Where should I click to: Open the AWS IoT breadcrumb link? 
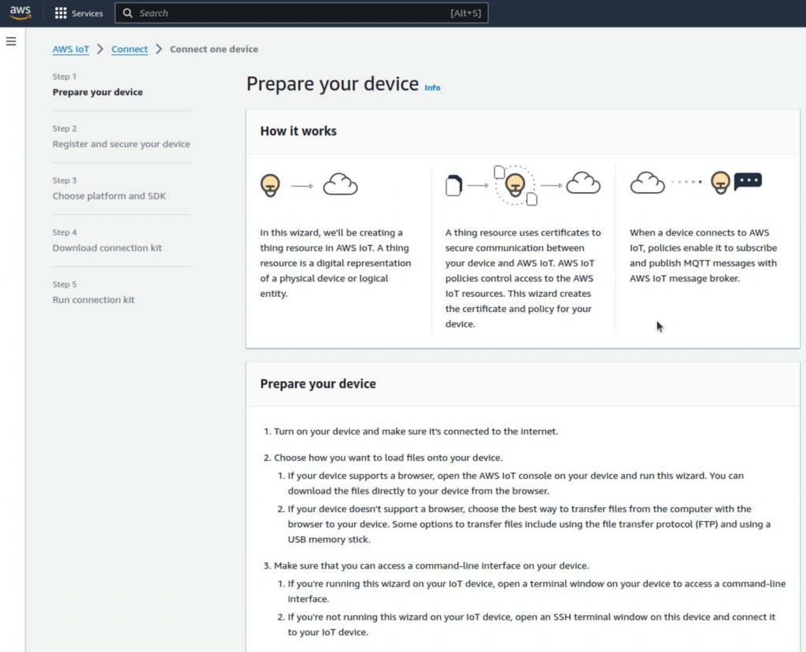pyautogui.click(x=71, y=49)
